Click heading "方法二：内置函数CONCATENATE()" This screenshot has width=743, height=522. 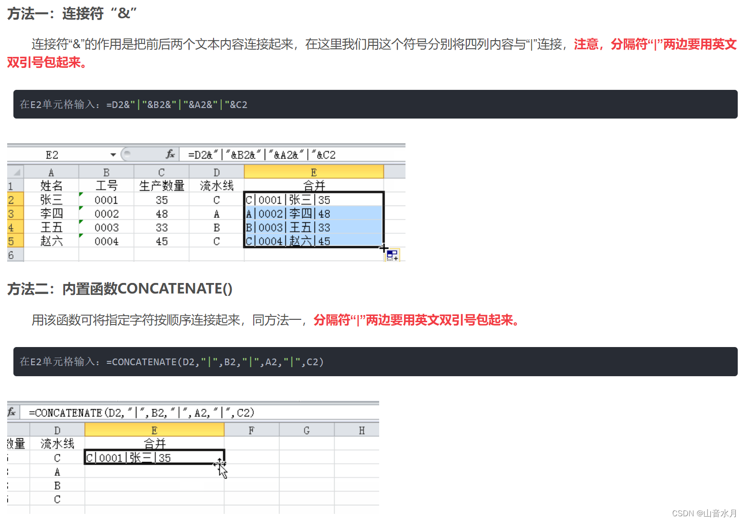click(x=120, y=289)
